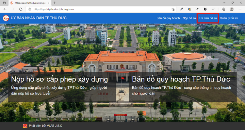
Task: Minimize the browser window
Action: pyautogui.click(x=224, y=3)
